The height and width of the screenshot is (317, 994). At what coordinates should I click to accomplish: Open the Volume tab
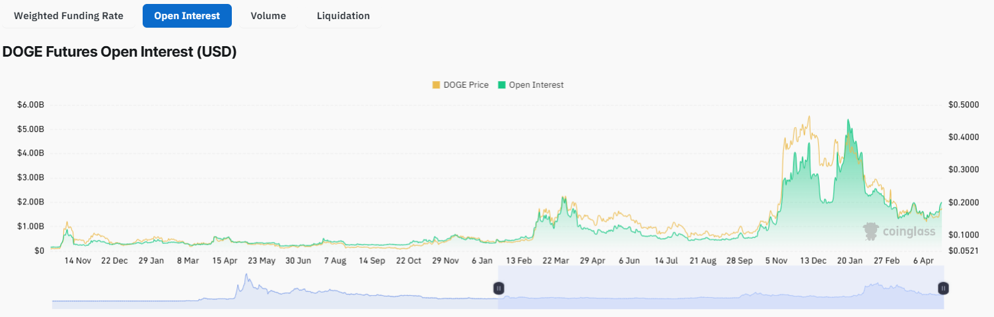click(x=268, y=16)
